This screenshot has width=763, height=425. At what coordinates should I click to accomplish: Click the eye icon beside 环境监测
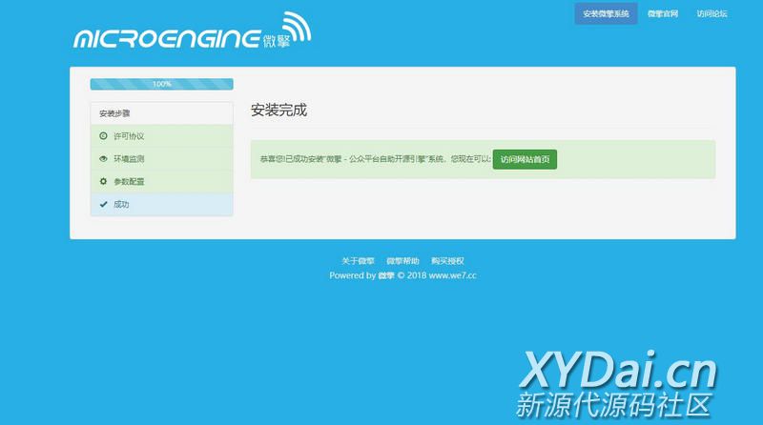(103, 158)
